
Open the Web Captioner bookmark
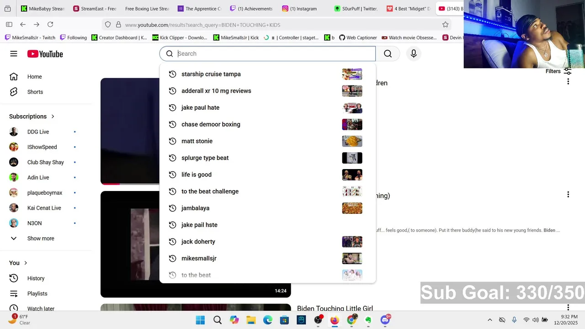pos(358,37)
